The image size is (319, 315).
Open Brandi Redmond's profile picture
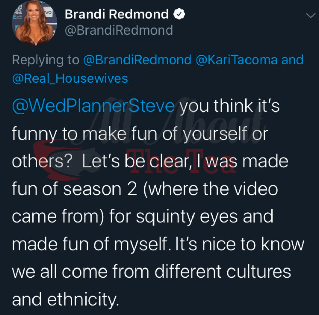pos(34,25)
